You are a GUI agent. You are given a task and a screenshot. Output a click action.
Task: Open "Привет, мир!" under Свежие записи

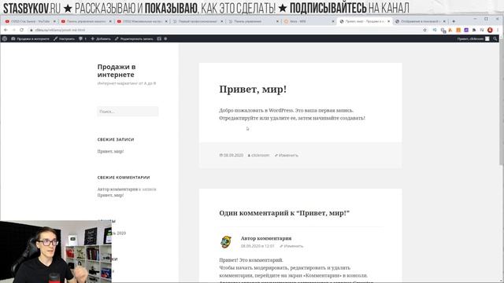(110, 151)
